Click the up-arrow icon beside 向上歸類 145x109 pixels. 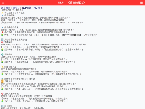point(2,106)
